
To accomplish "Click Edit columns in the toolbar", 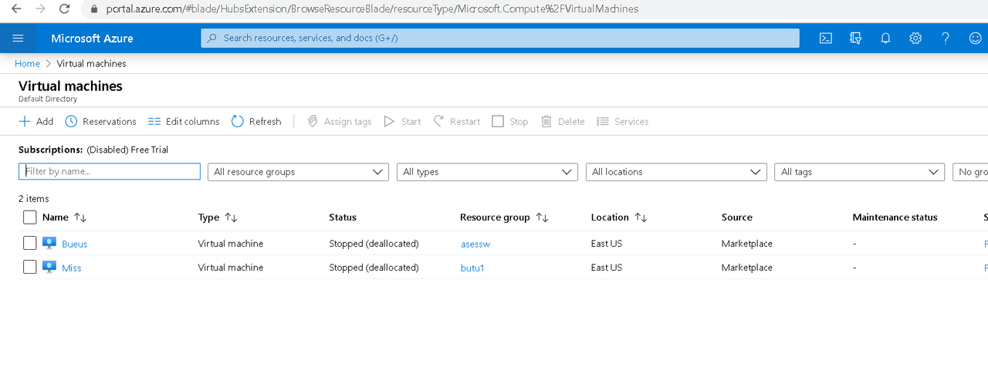I will coord(184,121).
